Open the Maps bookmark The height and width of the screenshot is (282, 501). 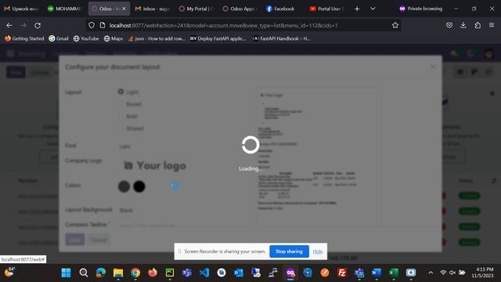point(113,38)
